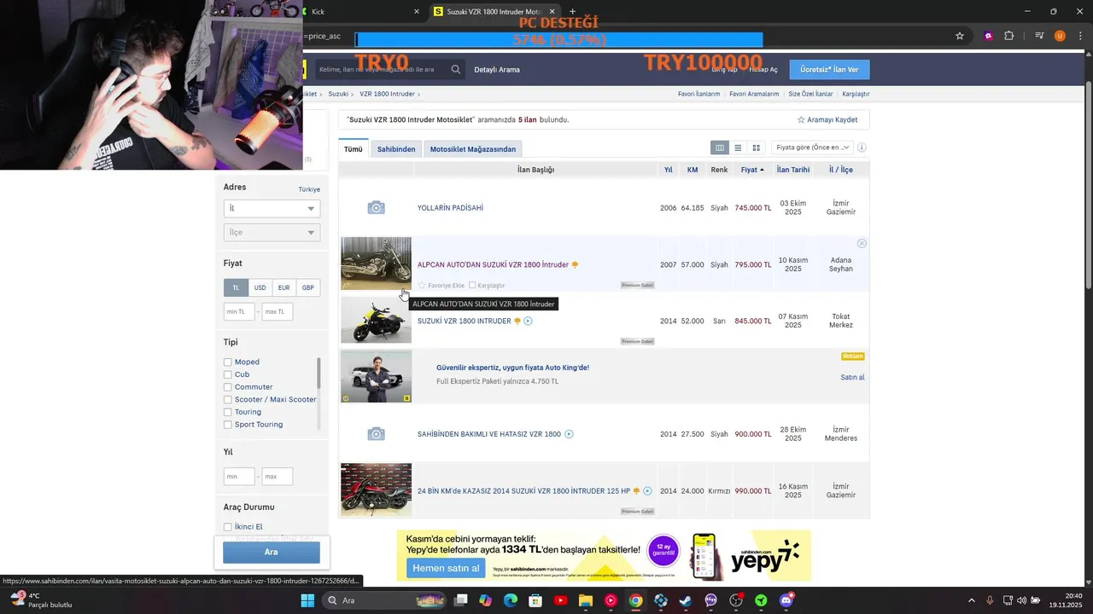Switch to Motosiklet Mağazasından tab

coord(473,149)
